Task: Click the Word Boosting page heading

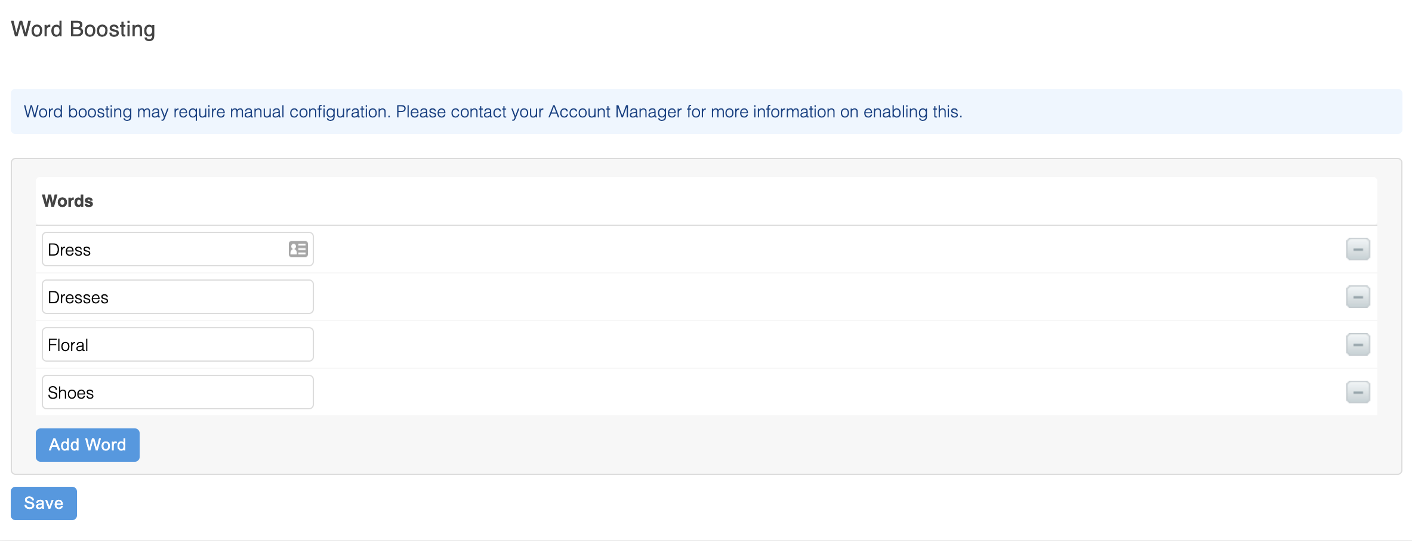Action: coord(83,29)
